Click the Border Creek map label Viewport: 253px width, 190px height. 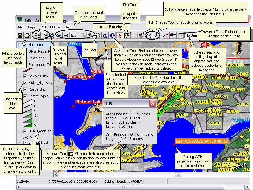click(x=80, y=77)
